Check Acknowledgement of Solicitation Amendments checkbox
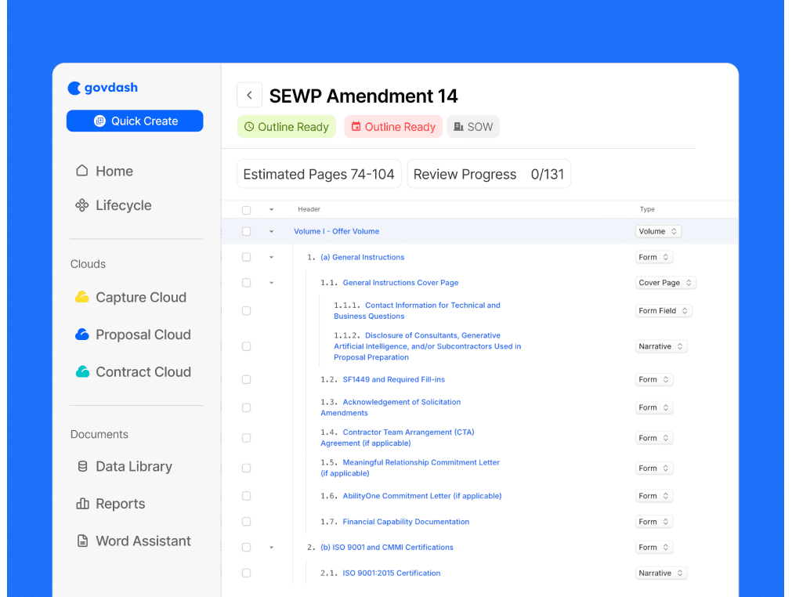The image size is (792, 597). (x=247, y=407)
